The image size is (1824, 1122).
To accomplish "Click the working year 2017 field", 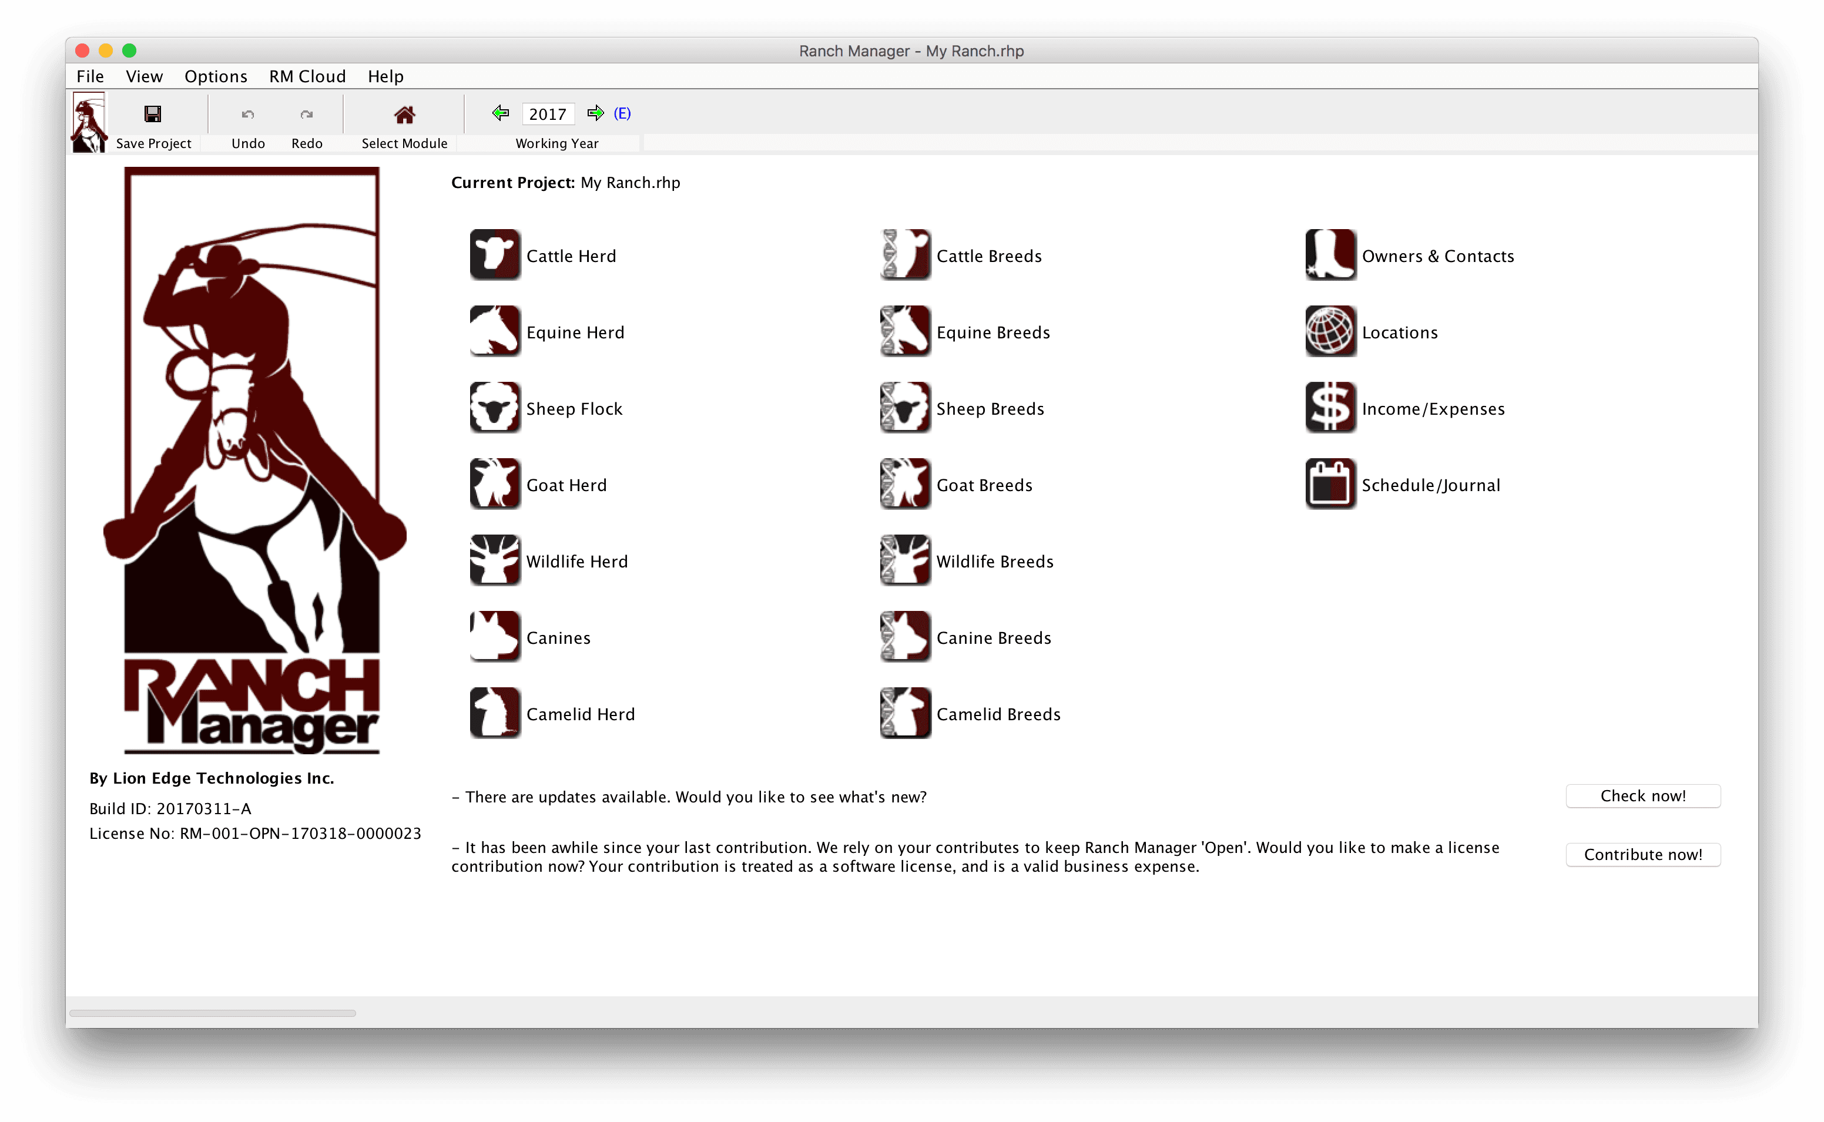I will 548,115.
